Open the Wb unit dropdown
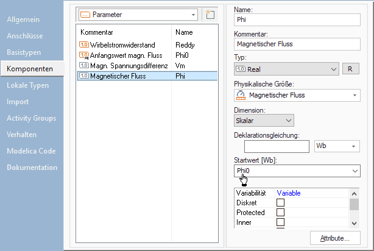The image size is (374, 251). [353, 146]
